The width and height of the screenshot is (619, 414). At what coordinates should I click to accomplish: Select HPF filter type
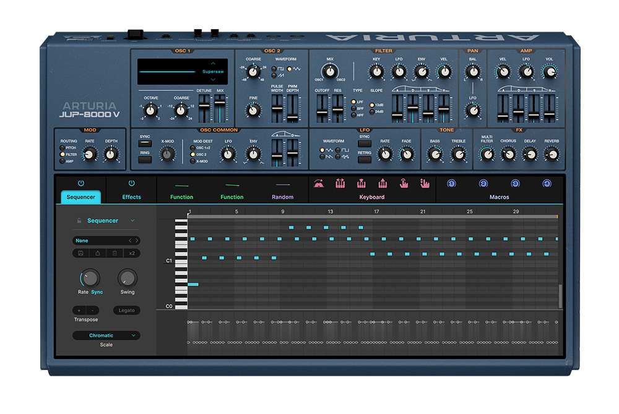tap(353, 115)
